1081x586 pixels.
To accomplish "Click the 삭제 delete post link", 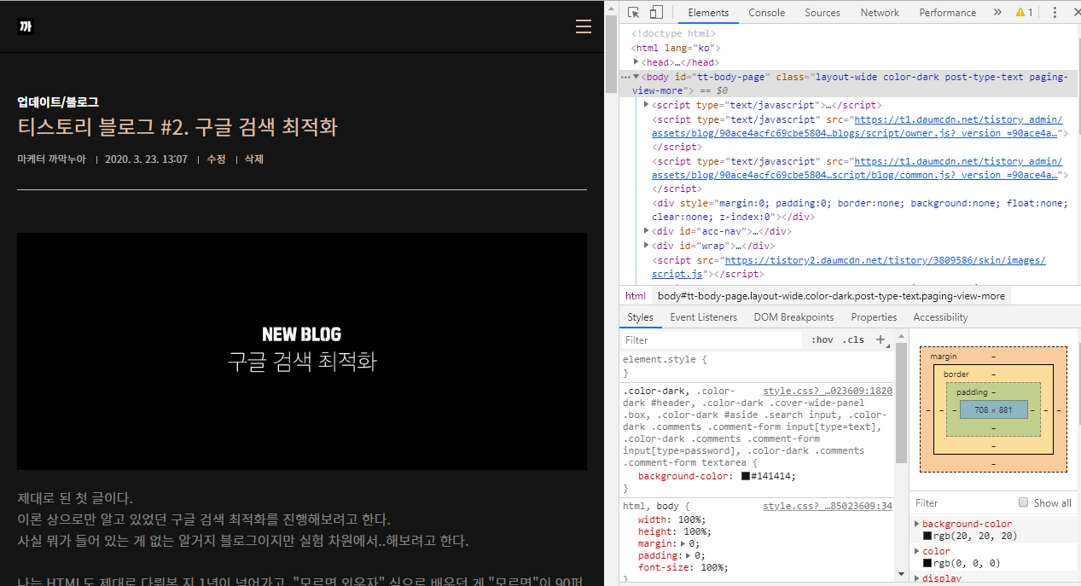I will [x=254, y=160].
